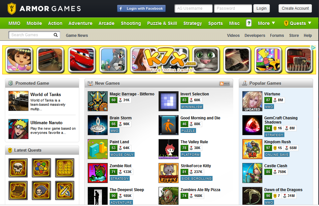Open the treasure chest quest badge
This screenshot has height=206, width=319.
(18, 190)
